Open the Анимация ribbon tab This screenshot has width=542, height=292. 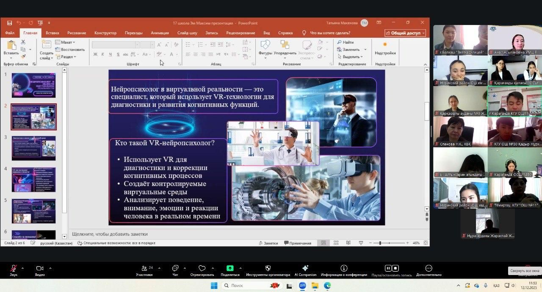click(x=160, y=33)
